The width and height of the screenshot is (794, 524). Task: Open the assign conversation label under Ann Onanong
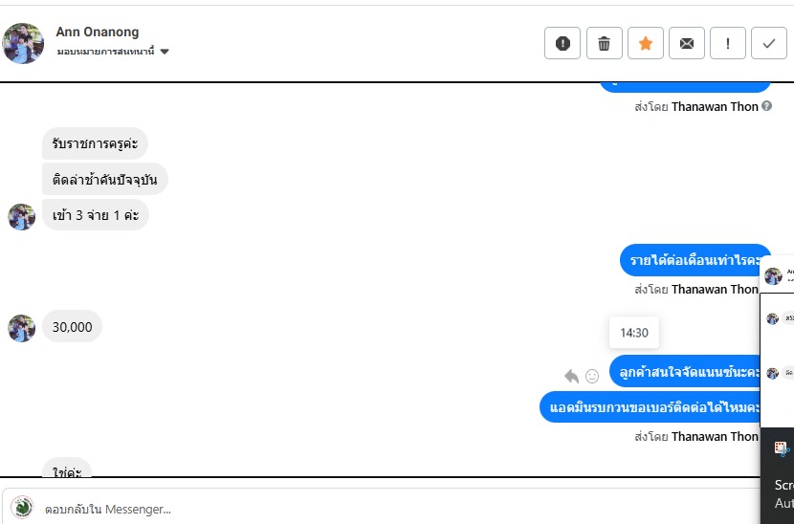pyautogui.click(x=106, y=52)
